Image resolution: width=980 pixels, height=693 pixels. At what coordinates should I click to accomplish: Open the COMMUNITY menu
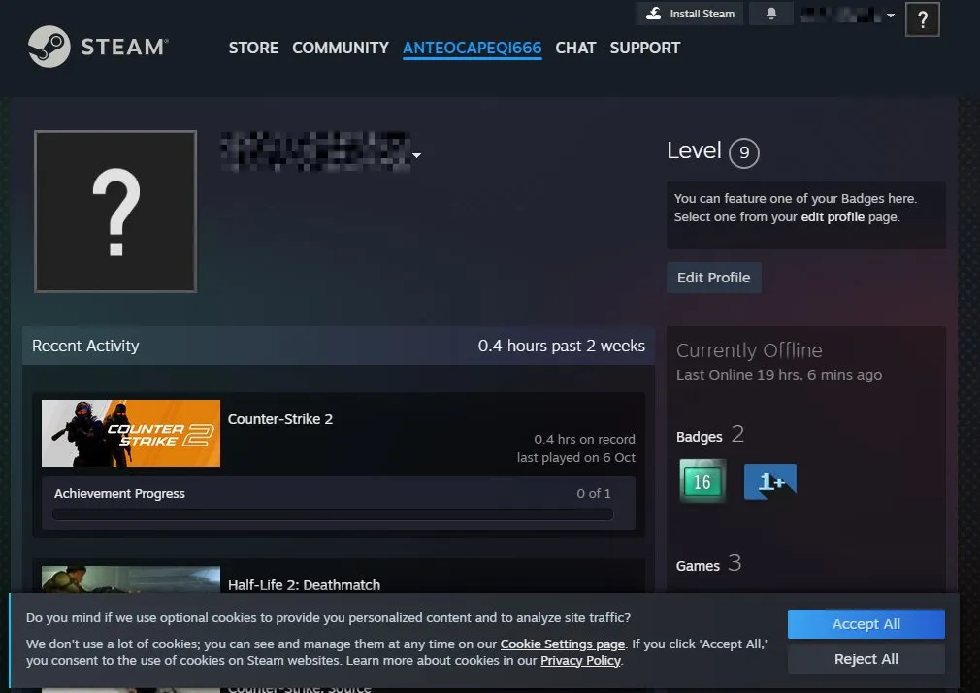pos(341,48)
